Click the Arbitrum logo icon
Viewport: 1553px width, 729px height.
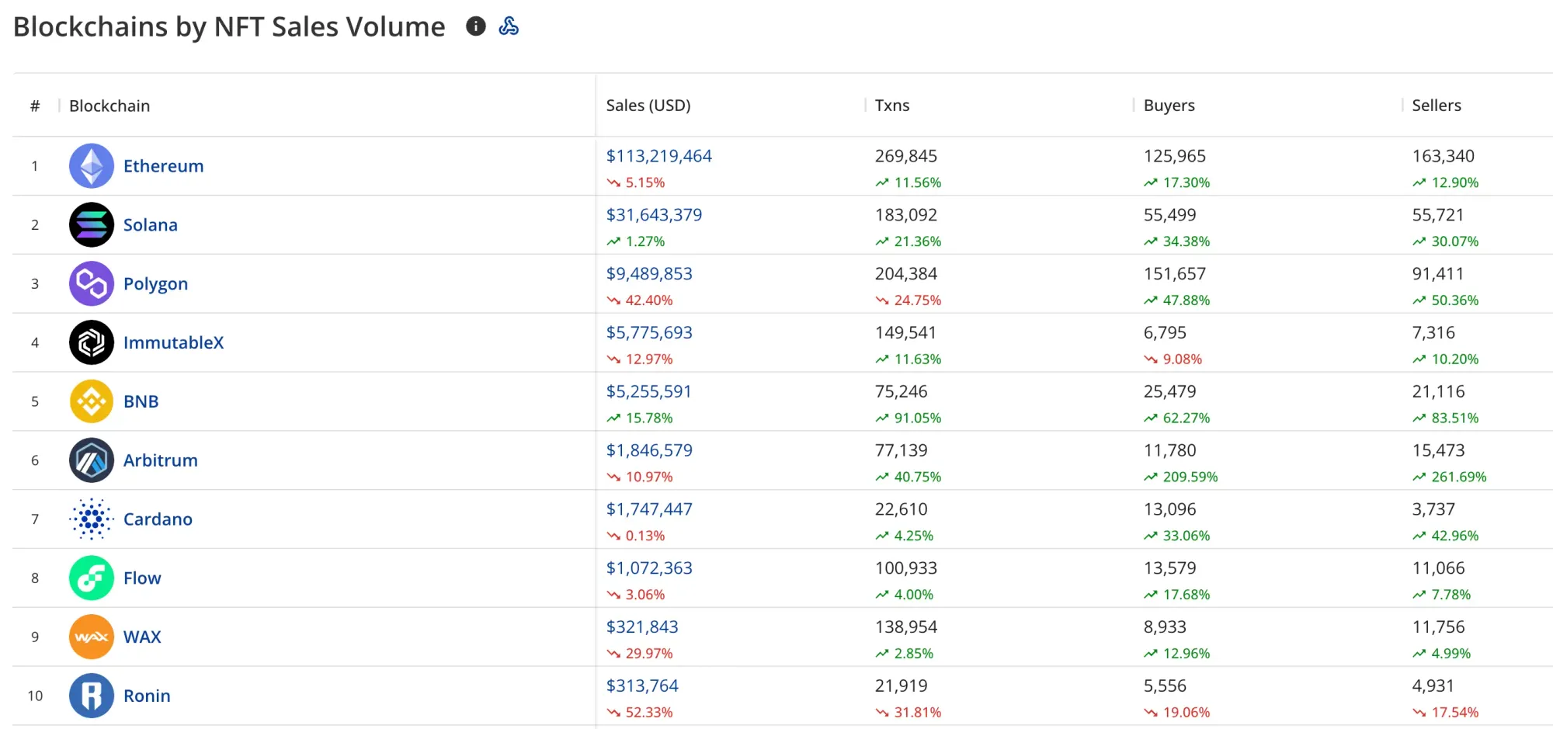point(92,460)
